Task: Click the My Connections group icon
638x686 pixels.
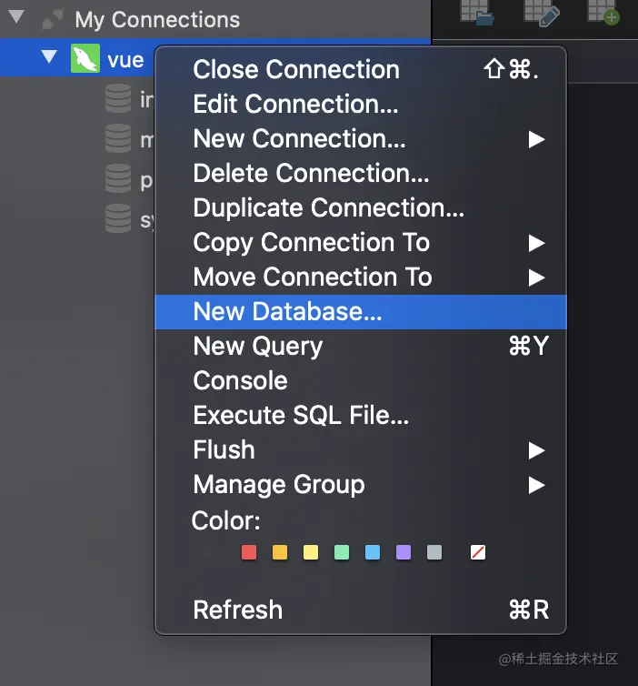Action: point(54,19)
